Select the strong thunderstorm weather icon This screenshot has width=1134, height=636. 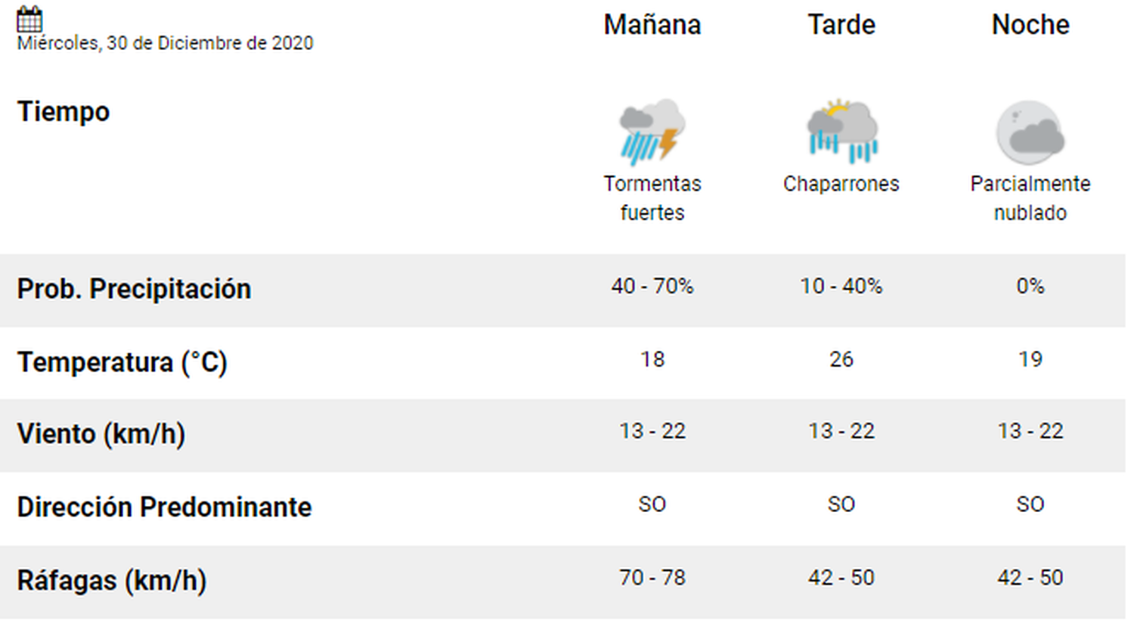click(652, 132)
